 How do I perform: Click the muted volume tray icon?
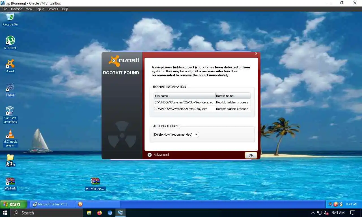tap(326, 213)
